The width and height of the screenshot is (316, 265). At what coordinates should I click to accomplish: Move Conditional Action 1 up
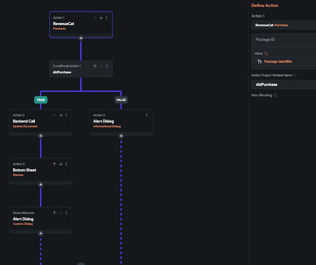95,66
